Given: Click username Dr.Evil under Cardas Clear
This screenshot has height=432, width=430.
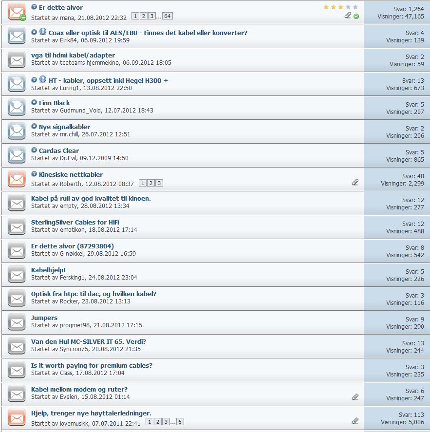Looking at the screenshot, I should pyautogui.click(x=68, y=158).
